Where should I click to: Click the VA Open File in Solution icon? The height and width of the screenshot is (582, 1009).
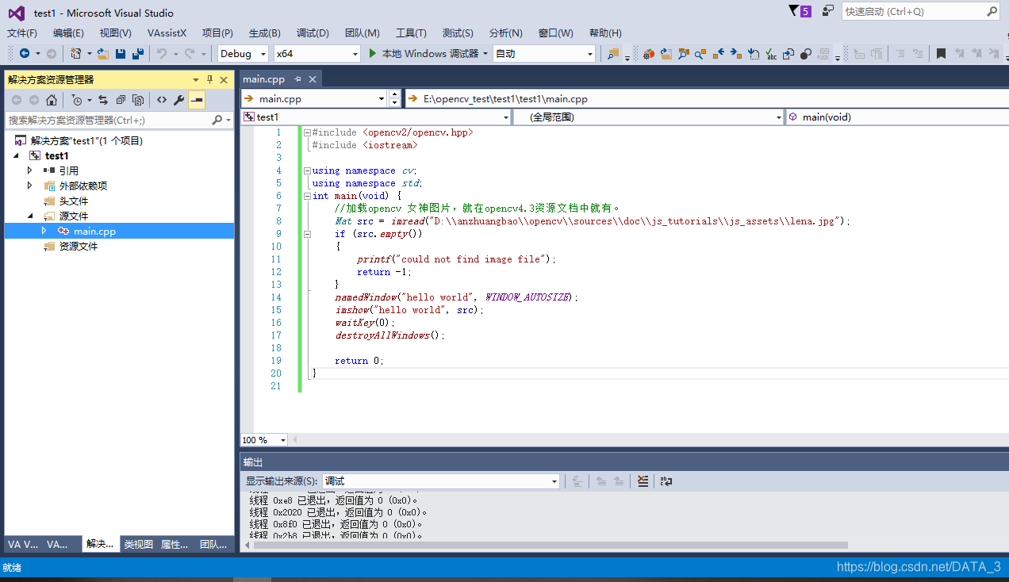point(666,54)
